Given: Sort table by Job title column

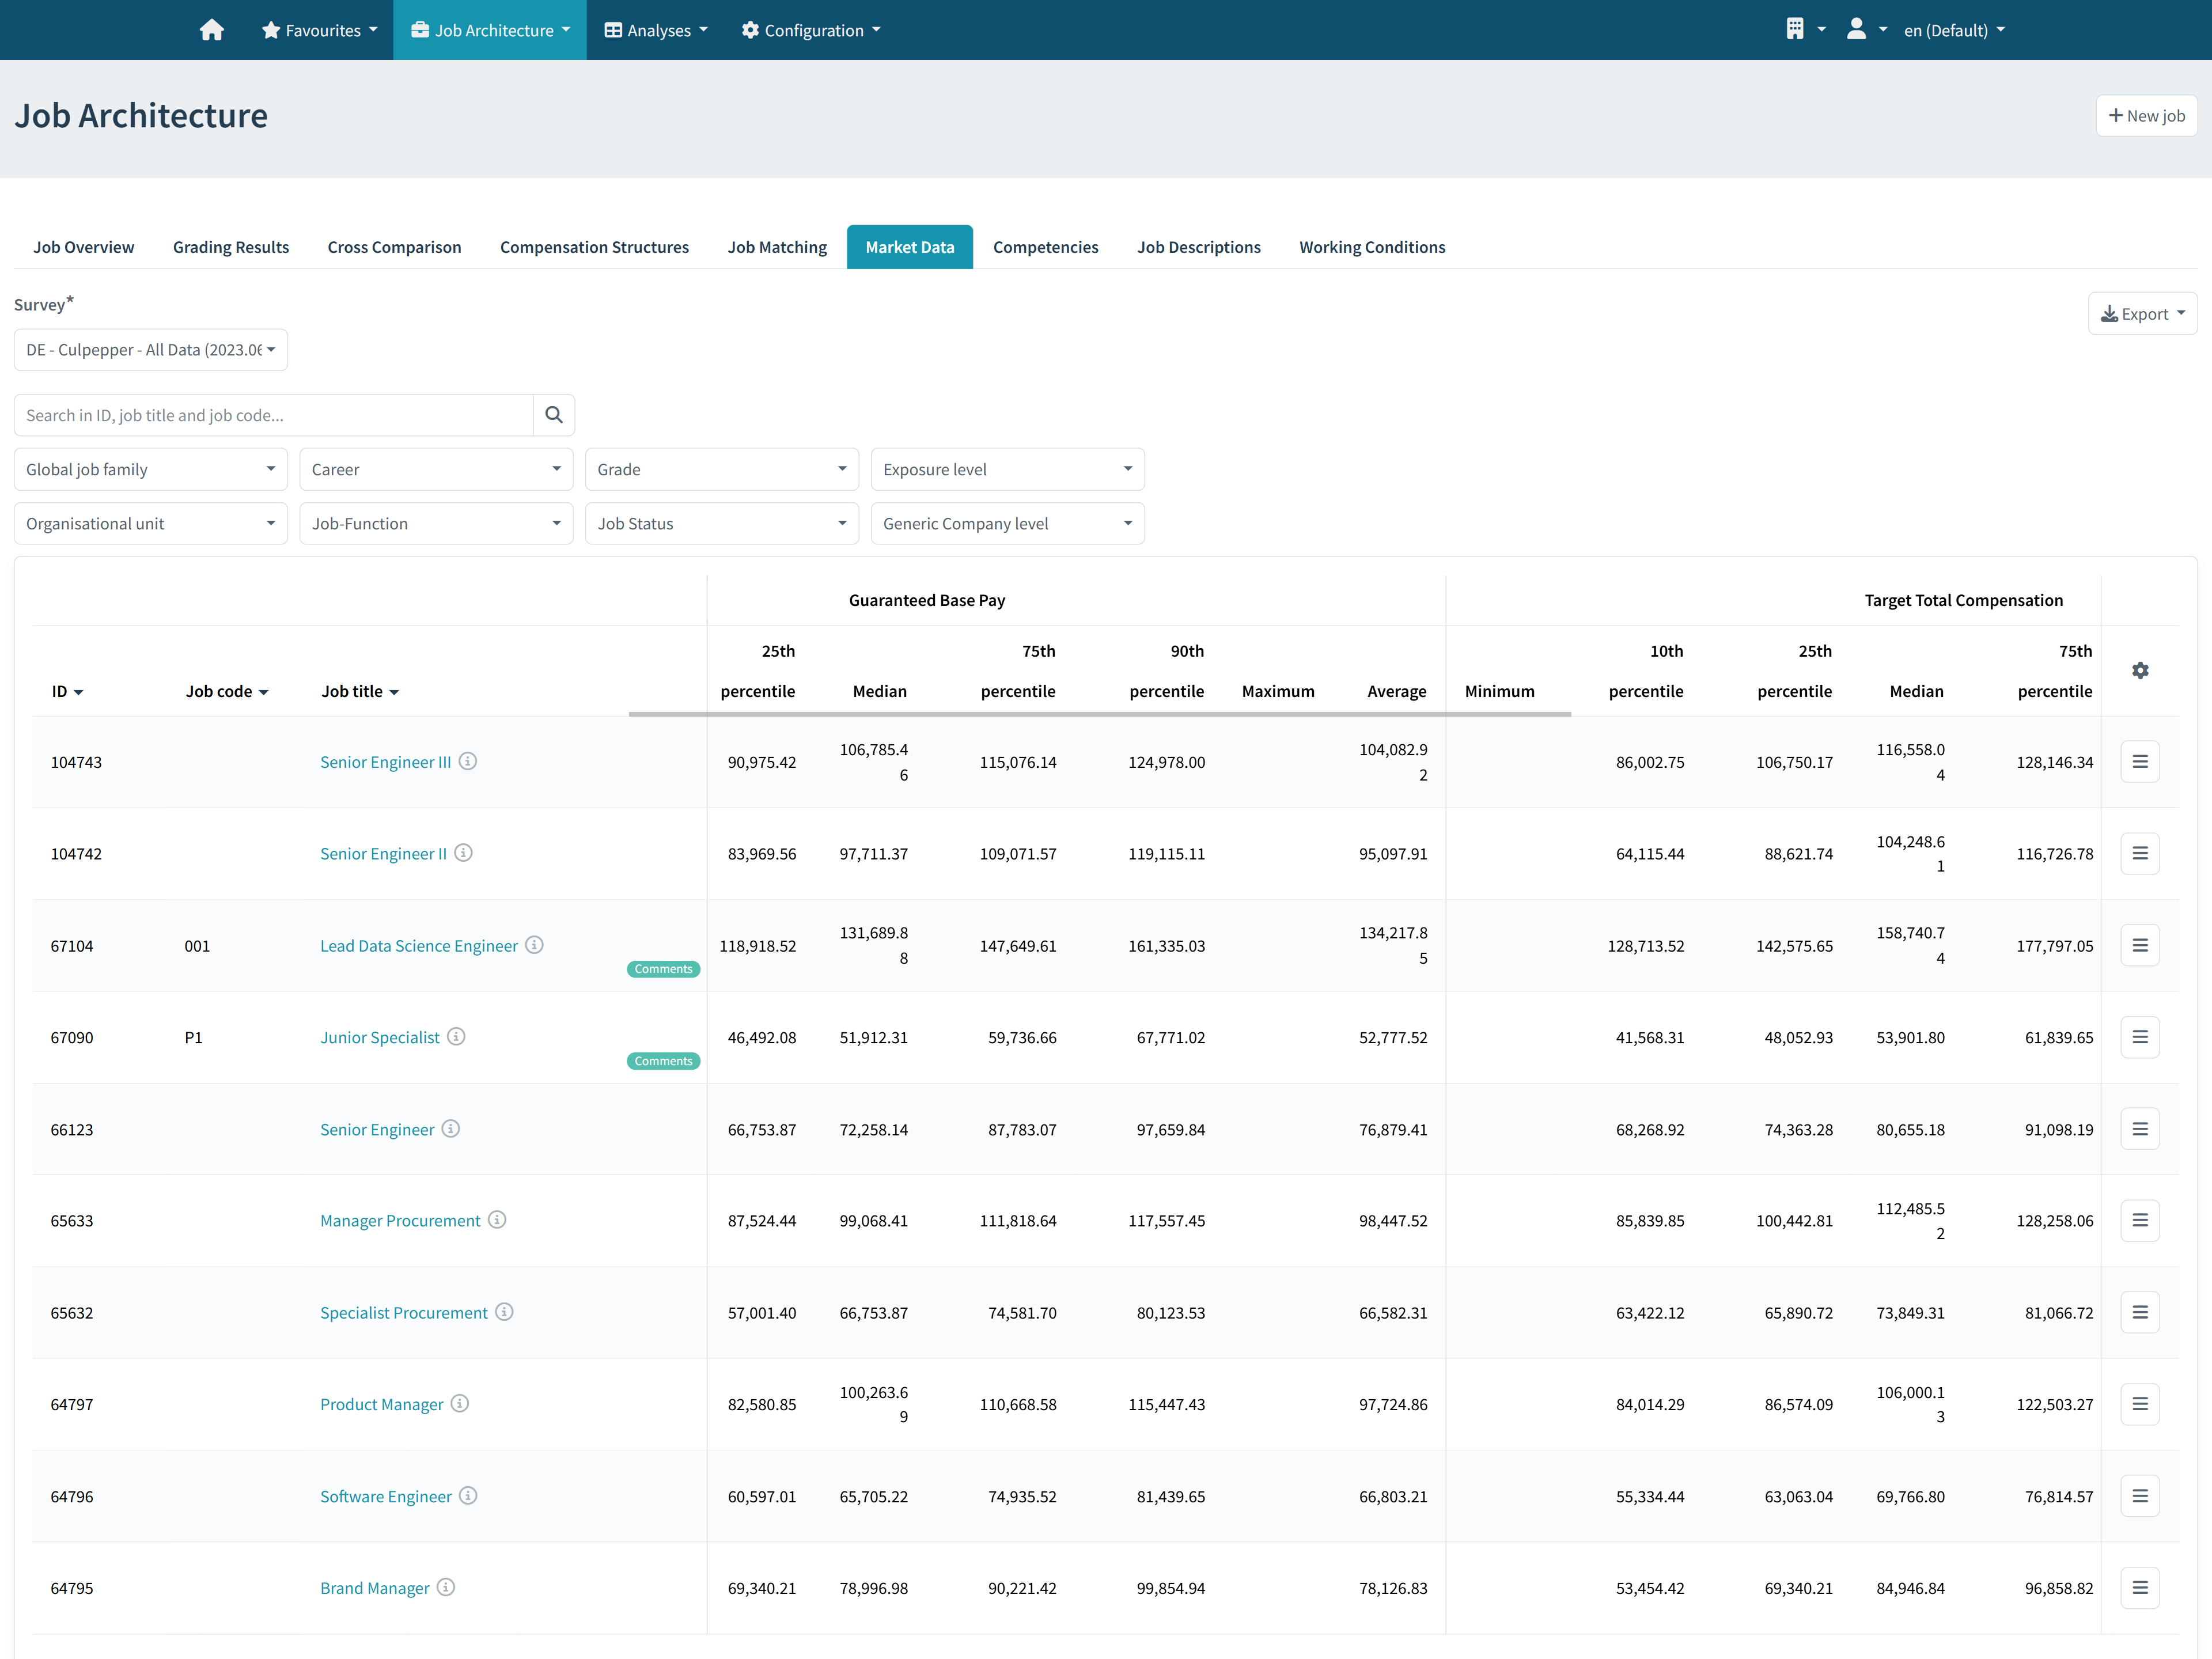Looking at the screenshot, I should (x=360, y=692).
